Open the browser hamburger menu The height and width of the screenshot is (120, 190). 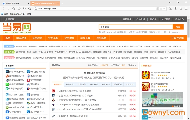[x=186, y=9]
